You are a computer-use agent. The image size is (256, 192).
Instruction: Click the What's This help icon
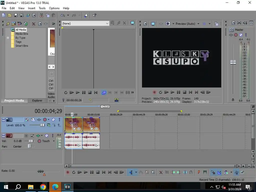pos(94,15)
